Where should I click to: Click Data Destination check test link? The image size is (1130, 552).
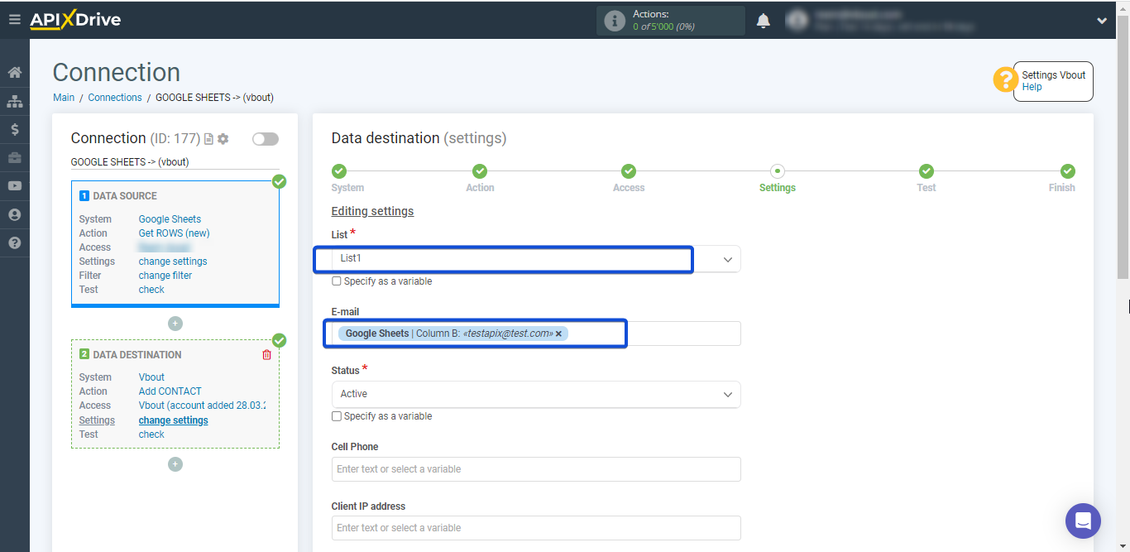pyautogui.click(x=151, y=434)
